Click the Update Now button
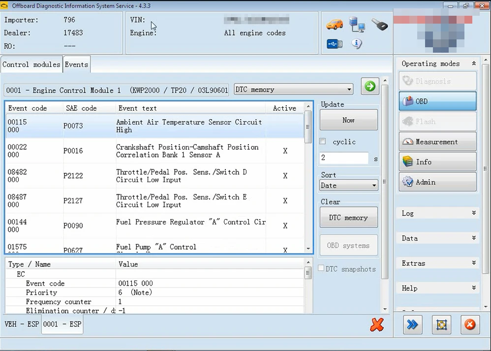Screen dimensions: 491x351 [348, 120]
